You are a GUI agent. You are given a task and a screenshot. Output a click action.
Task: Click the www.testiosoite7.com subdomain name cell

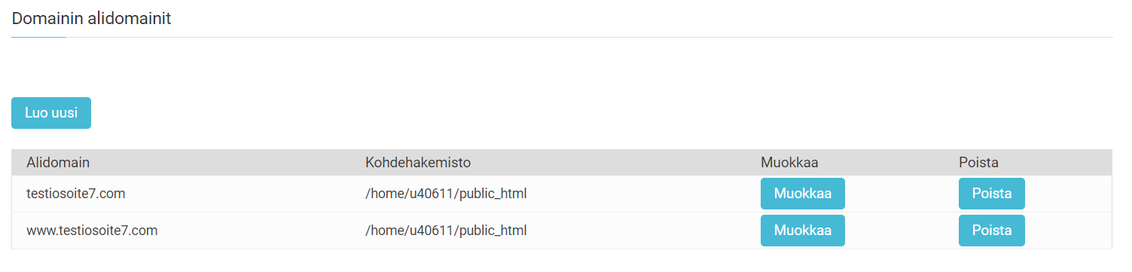(x=92, y=231)
